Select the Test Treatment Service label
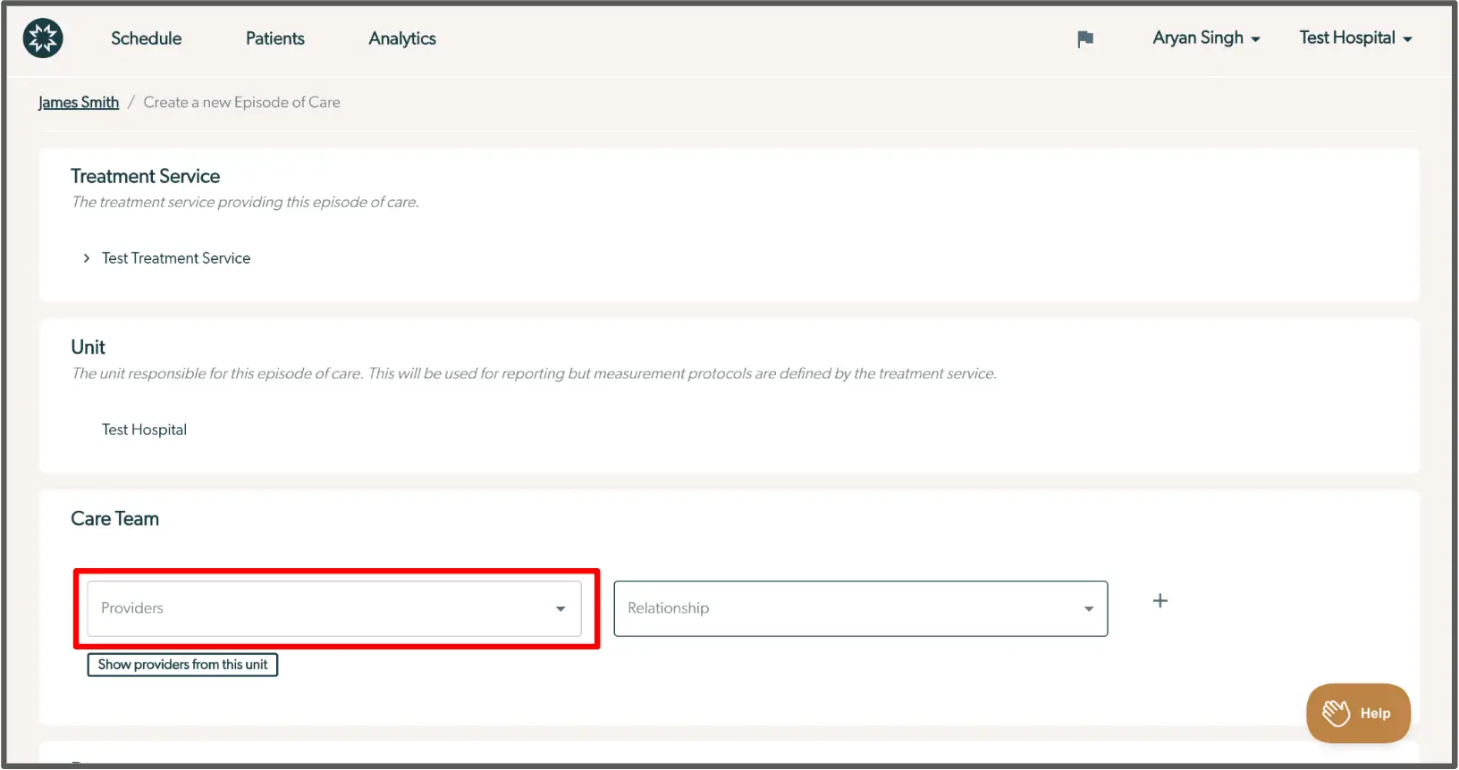 click(x=176, y=258)
